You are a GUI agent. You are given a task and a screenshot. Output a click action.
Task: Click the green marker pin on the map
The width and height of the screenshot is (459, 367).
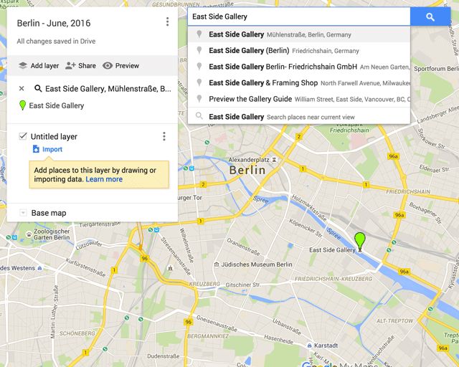(x=360, y=241)
